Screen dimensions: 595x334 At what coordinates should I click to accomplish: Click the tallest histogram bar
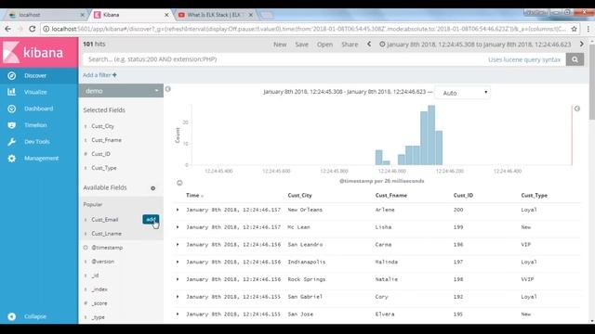[431, 135]
